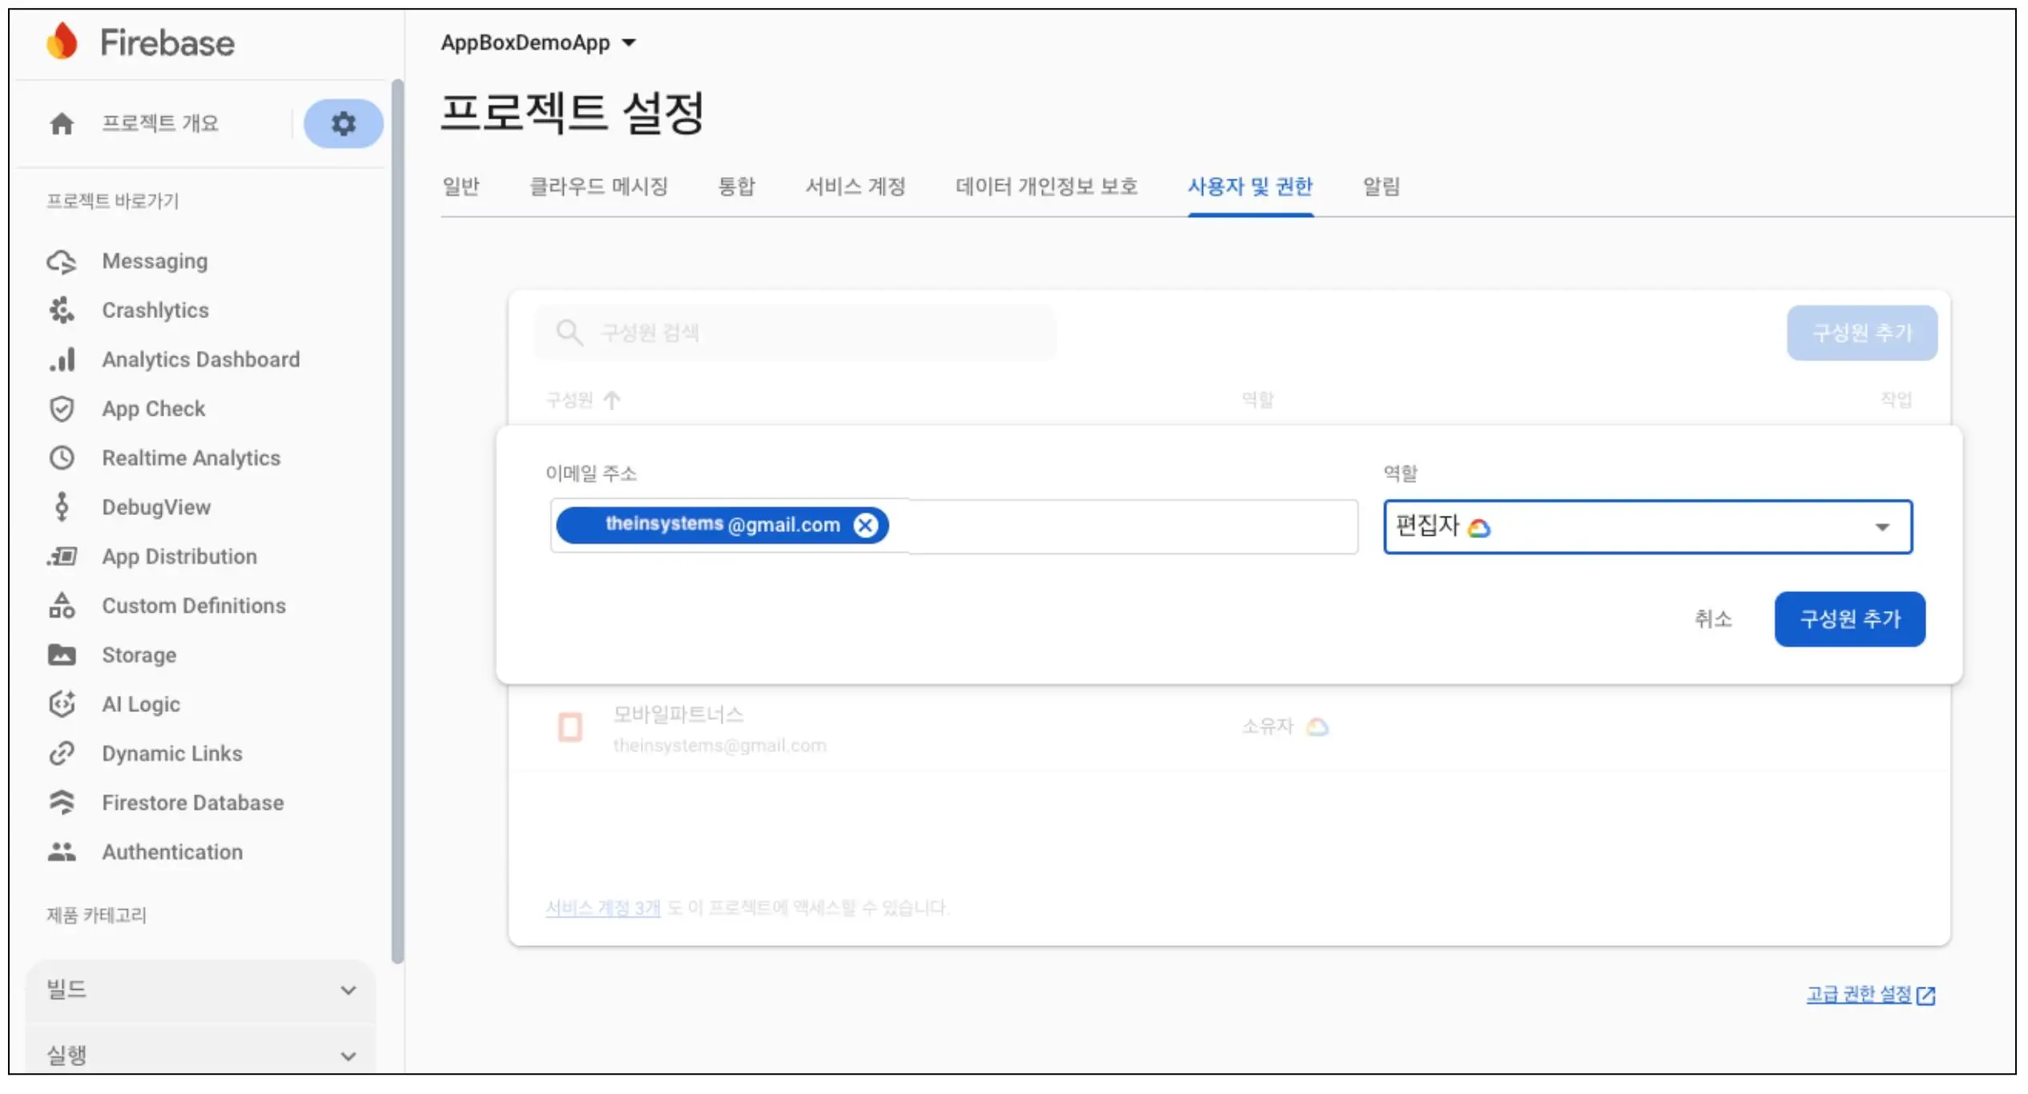Screen dimensions: 2028x1094
Task: Switch to the 서비스 계정 tab
Action: [x=855, y=187]
